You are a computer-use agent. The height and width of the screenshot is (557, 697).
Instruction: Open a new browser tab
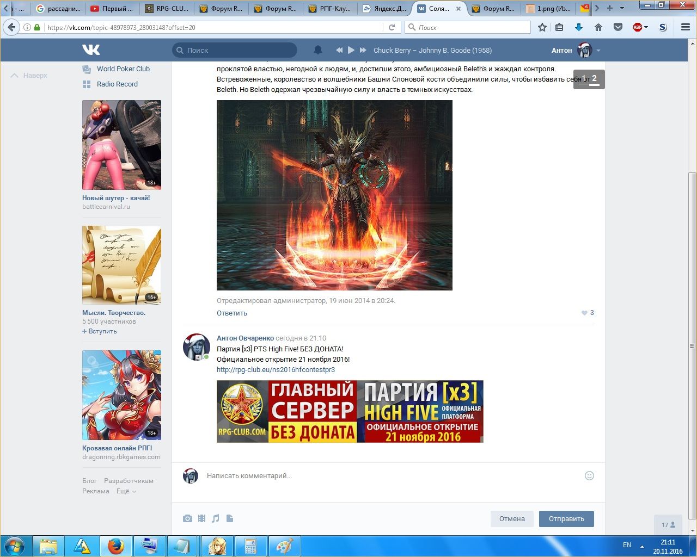click(x=610, y=8)
